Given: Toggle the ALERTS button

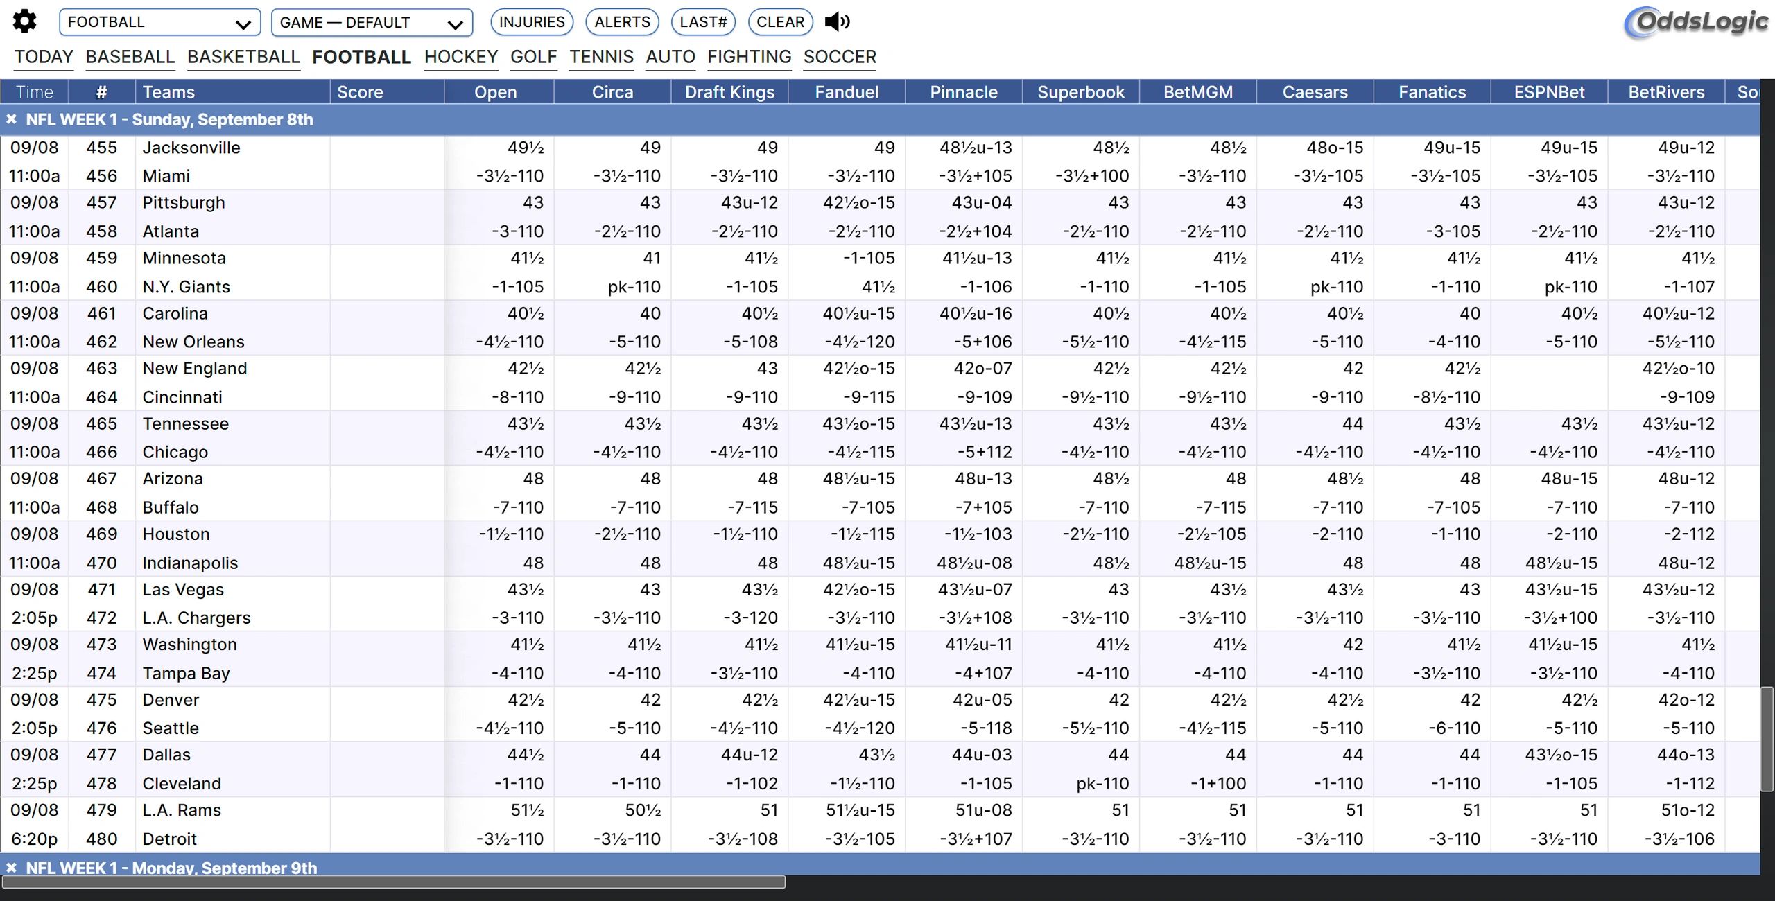Looking at the screenshot, I should (x=622, y=22).
